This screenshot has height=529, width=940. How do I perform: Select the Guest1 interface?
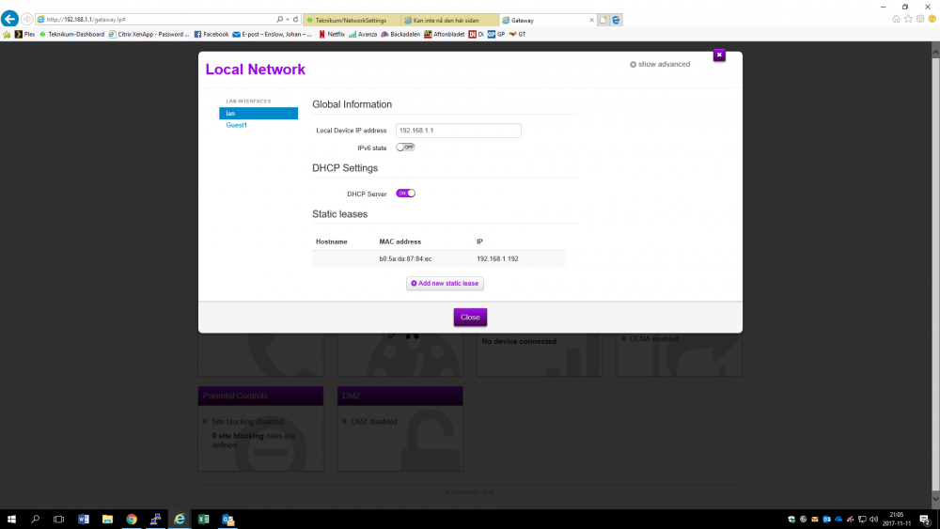click(236, 125)
